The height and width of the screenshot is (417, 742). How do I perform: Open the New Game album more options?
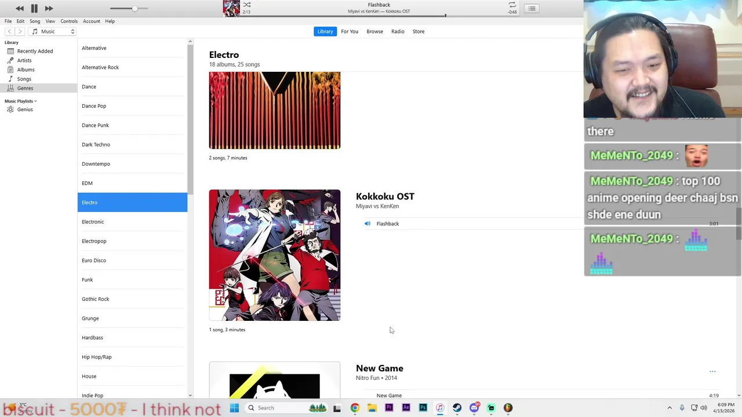pos(712,372)
